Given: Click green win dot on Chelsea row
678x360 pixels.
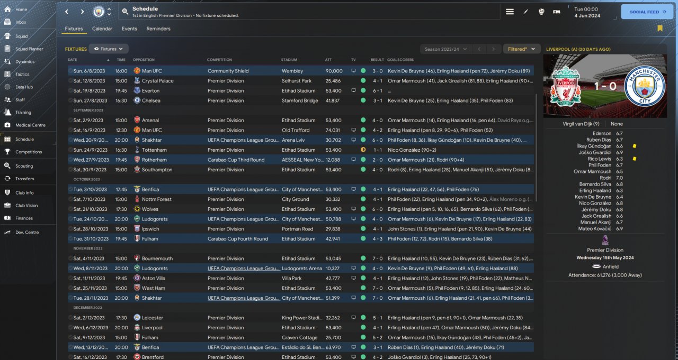Looking at the screenshot, I should [x=363, y=100].
